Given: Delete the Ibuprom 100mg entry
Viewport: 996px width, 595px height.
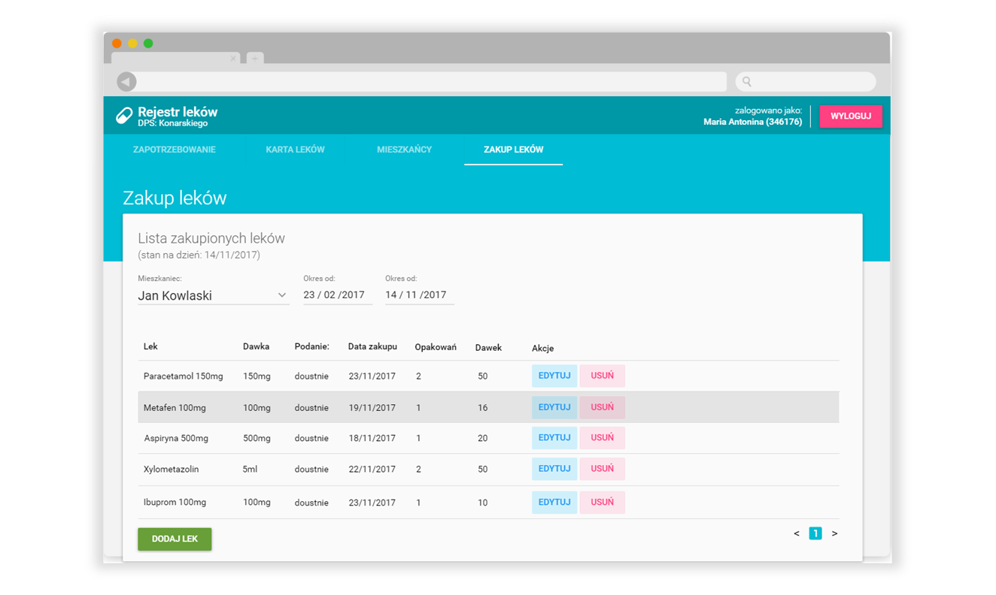Looking at the screenshot, I should point(602,502).
